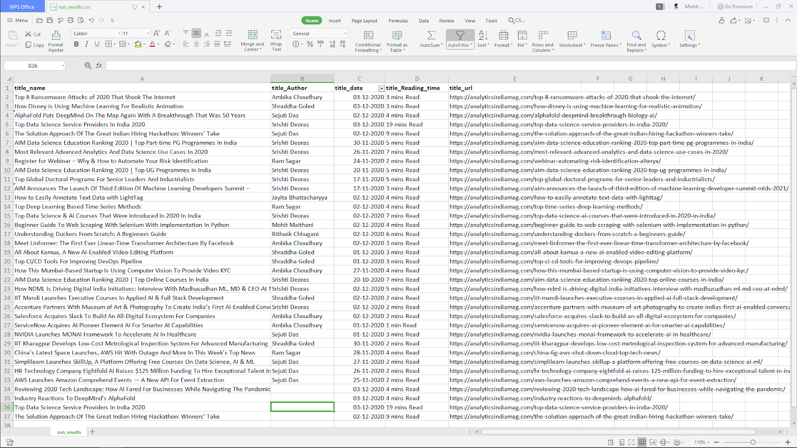Open the title_date column filter dropdown

coord(382,88)
